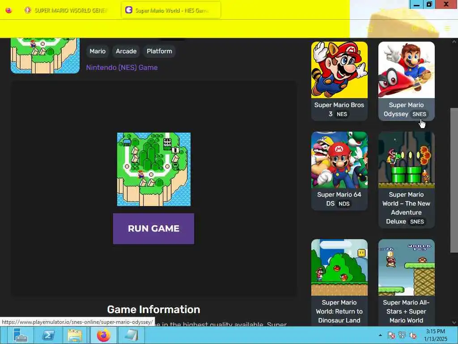This screenshot has width=458, height=344.
Task: Open Super Mario World Return to Dinosaur Land thumbnail
Action: coord(339,267)
